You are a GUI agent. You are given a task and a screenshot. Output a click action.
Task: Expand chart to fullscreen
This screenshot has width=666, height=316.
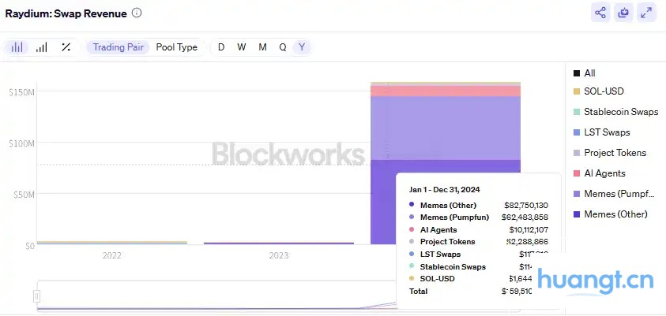click(646, 13)
